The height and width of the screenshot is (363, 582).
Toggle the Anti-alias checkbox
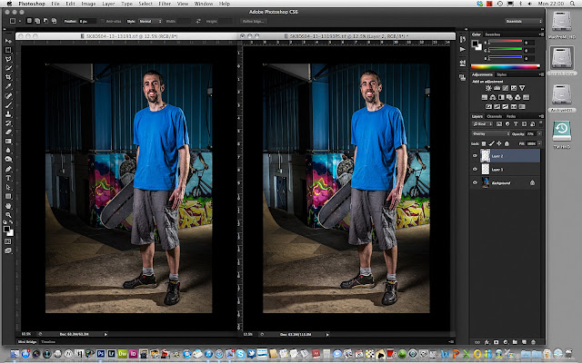103,22
